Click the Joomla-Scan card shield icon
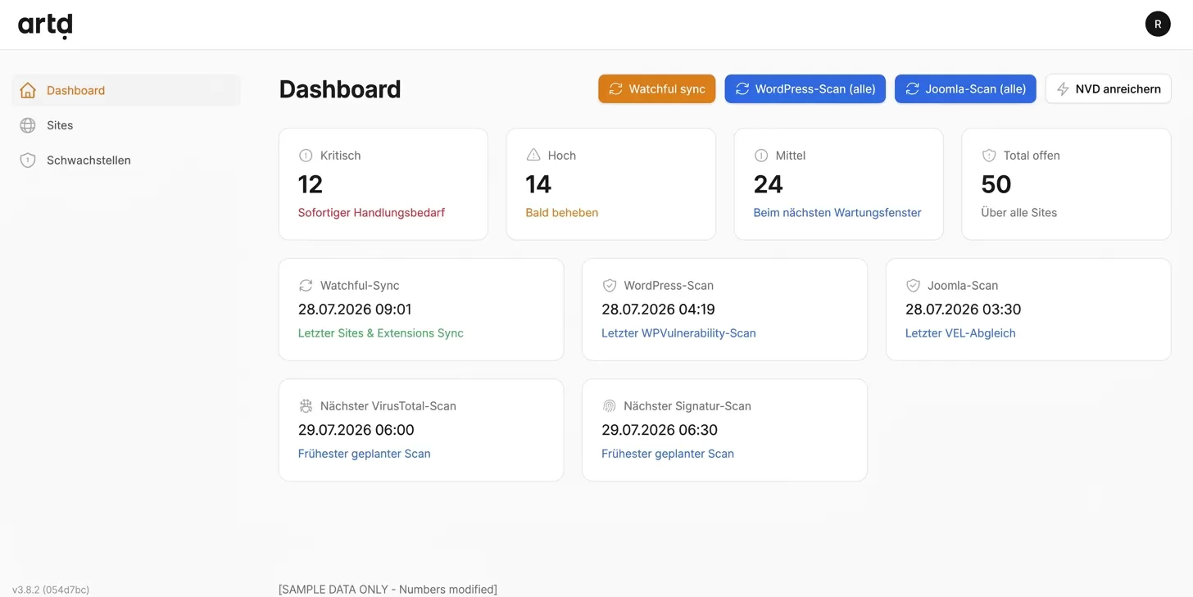The width and height of the screenshot is (1193, 597). [913, 285]
